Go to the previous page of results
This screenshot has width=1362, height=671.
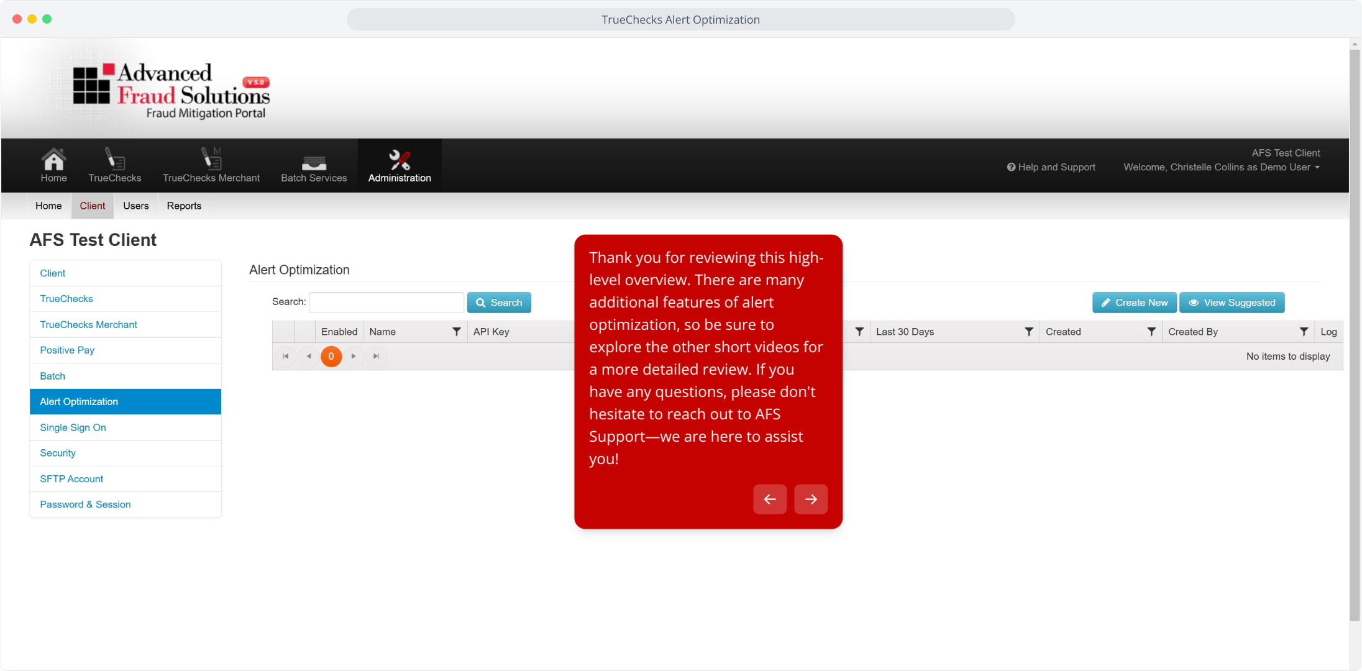click(x=309, y=356)
